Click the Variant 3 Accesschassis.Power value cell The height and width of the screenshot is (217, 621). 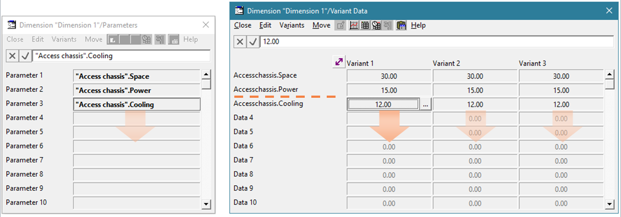click(561, 91)
